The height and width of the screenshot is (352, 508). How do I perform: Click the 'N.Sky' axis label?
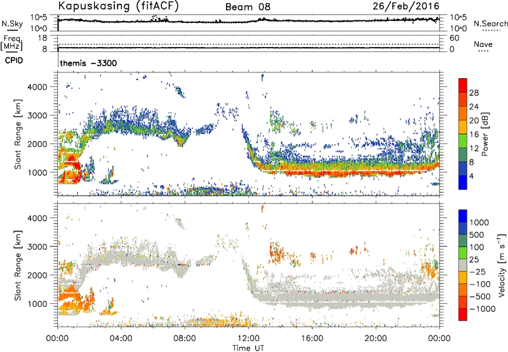coord(12,24)
